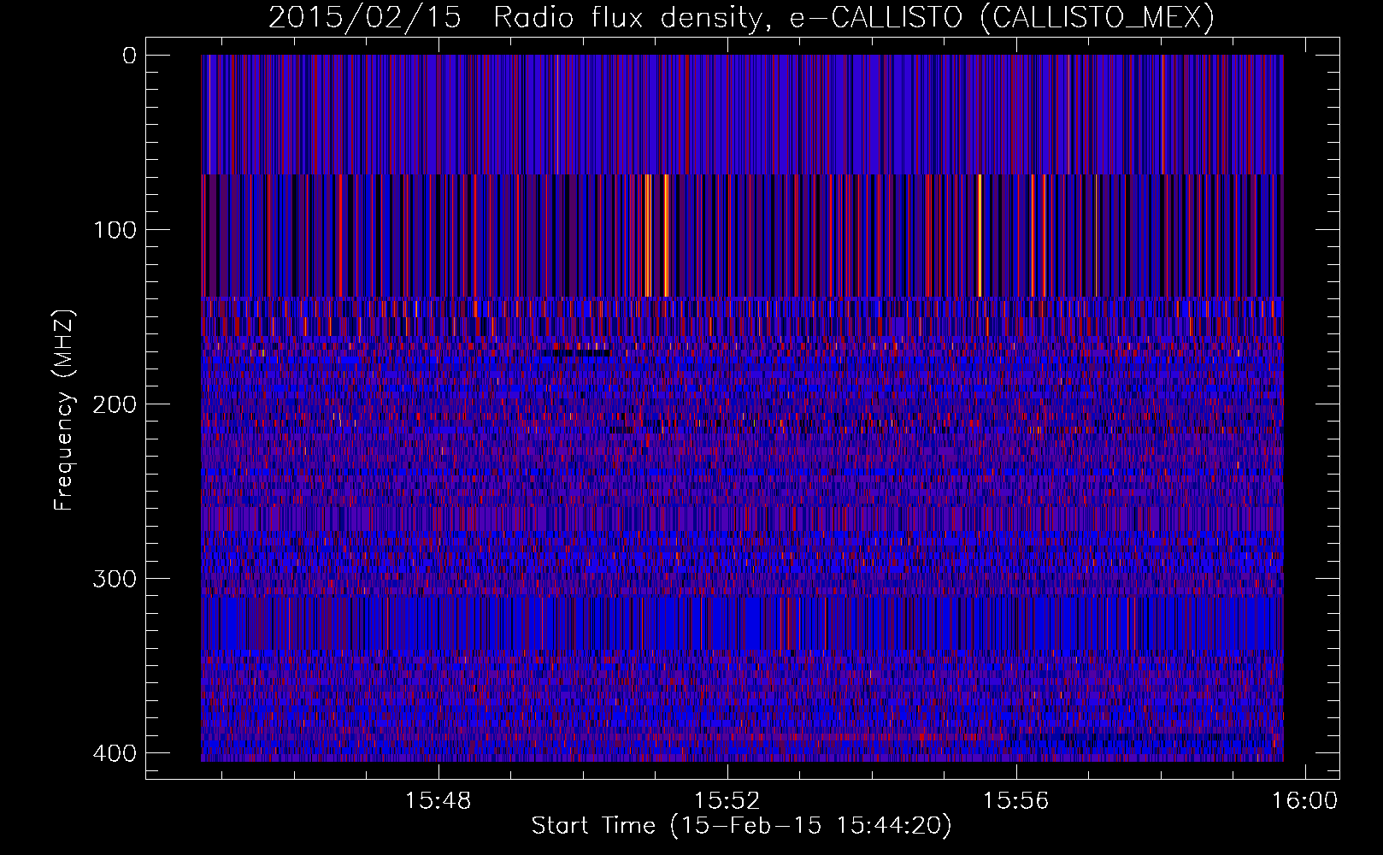Screen dimensions: 1383x855
Task: Click the 300 frequency axis label
Action: tap(114, 579)
